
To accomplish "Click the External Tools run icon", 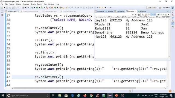I will [x=47, y=8].
